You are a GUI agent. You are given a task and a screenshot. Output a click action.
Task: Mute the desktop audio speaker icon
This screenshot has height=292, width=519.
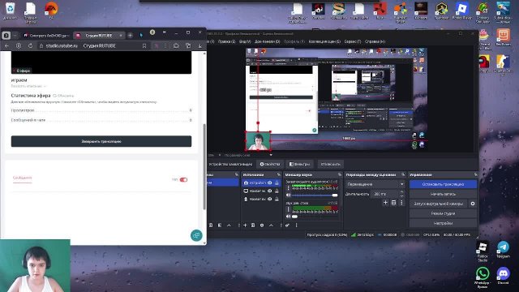[289, 217]
